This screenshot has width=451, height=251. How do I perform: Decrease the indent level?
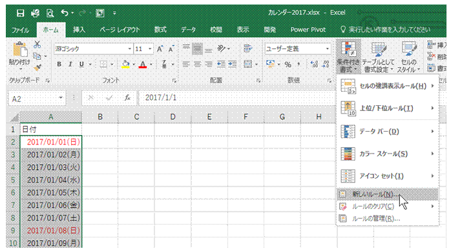pyautogui.click(x=221, y=65)
